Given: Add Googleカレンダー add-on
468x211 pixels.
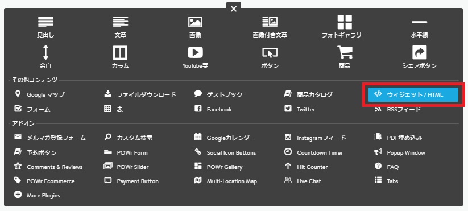Looking at the screenshot, I should (x=225, y=138).
